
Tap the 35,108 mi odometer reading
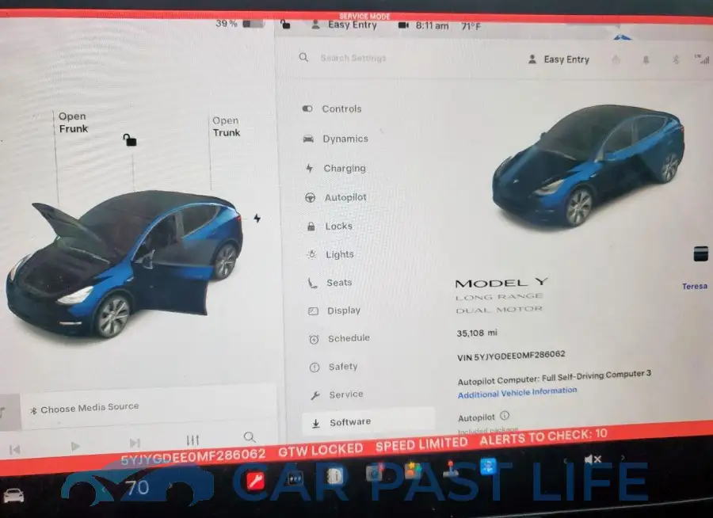point(477,333)
